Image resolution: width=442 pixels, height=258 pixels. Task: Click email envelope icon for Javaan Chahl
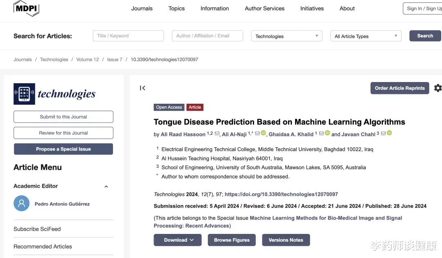point(383,133)
